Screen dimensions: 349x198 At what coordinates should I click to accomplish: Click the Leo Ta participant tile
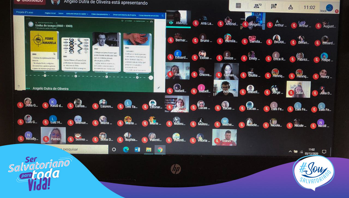(128, 104)
